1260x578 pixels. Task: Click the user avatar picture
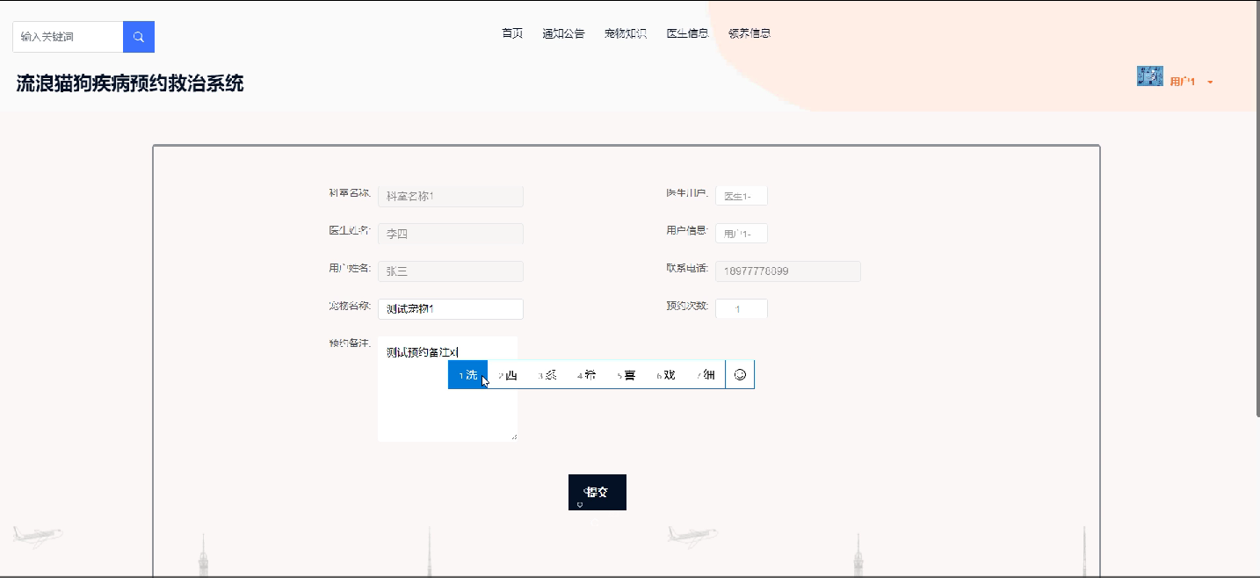tap(1149, 76)
